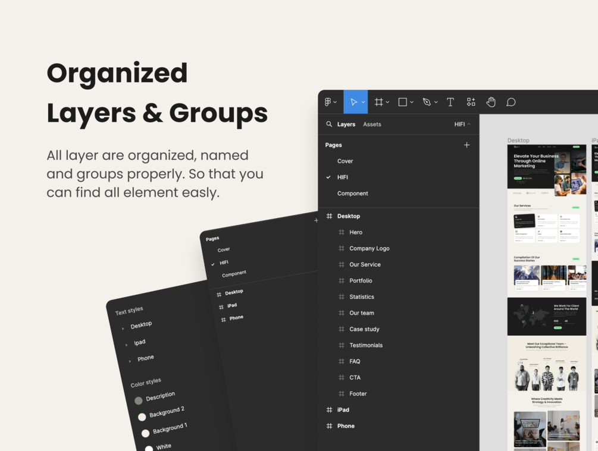Select the Case study layer
Screen dimensions: 598x451
tap(364, 329)
